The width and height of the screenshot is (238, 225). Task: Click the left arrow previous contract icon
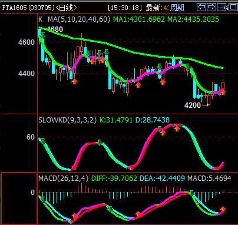(x=201, y=7)
